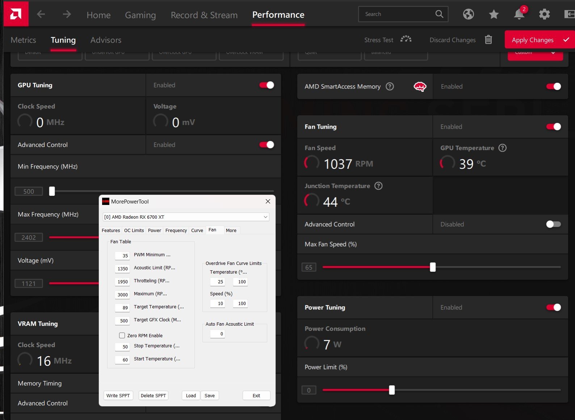The image size is (575, 420).
Task: Click the Apply Changes button
Action: click(x=540, y=40)
